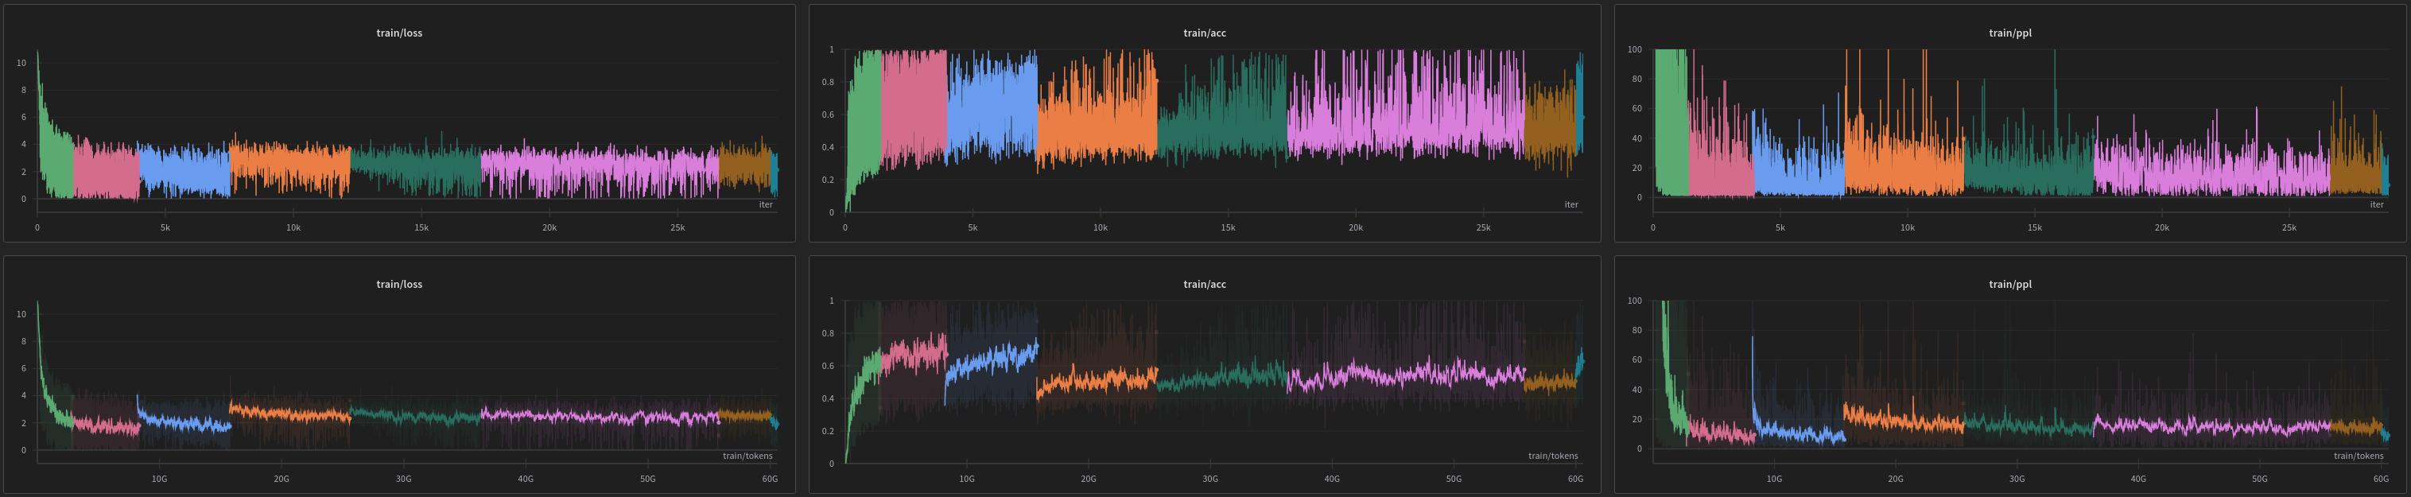Screen dimensions: 2411x497
Task: Select train/acc title on the tokens-axis chart
Action: click(x=1204, y=284)
